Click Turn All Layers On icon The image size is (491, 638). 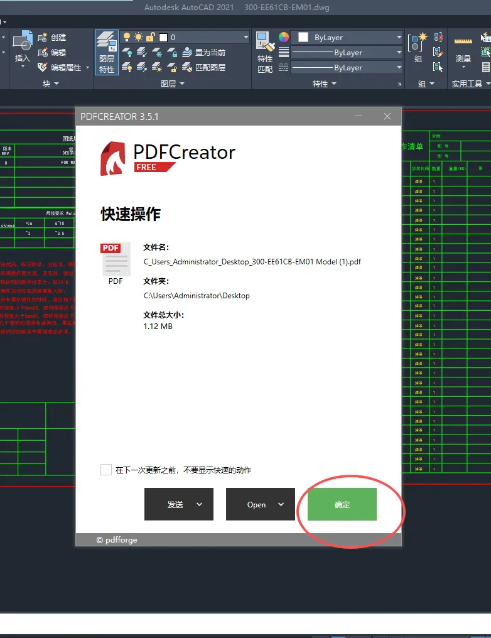pos(127,67)
